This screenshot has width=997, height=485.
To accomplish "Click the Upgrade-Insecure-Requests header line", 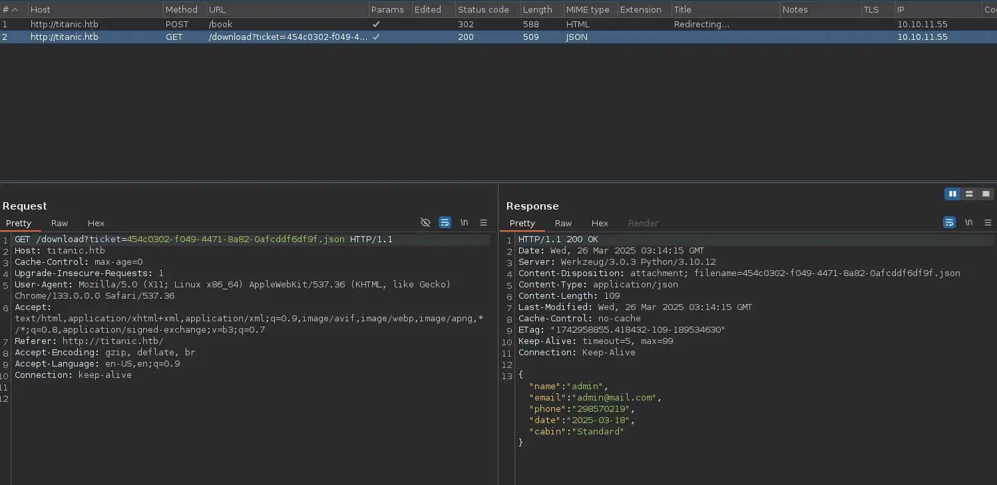I will click(x=89, y=273).
